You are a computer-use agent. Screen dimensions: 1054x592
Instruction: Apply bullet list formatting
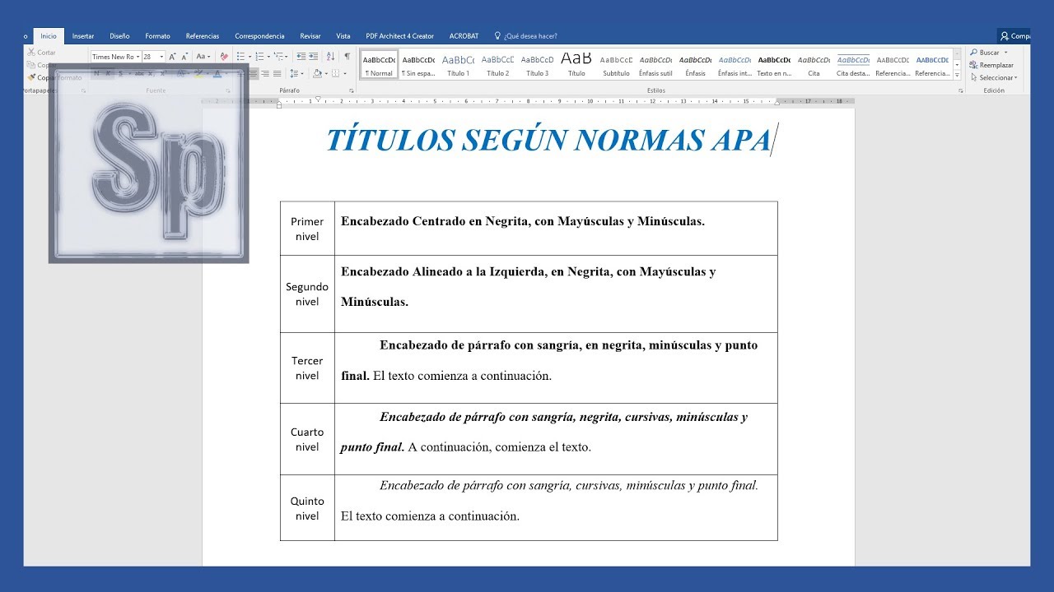[x=240, y=57]
